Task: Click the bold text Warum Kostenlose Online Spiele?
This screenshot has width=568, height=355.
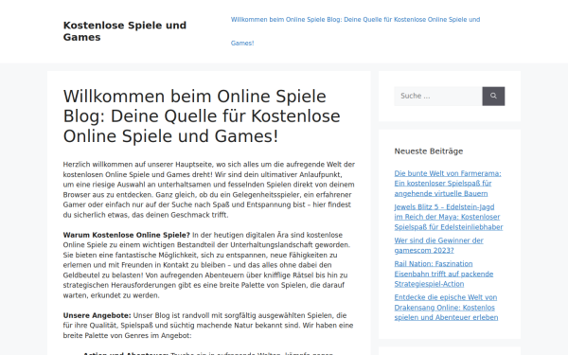Action: (x=127, y=235)
